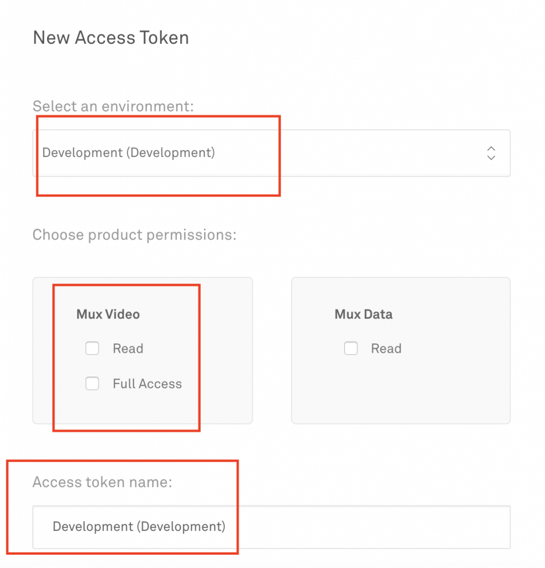545x568 pixels.
Task: Tick the Mux Data Read checkbox
Action: (x=351, y=348)
